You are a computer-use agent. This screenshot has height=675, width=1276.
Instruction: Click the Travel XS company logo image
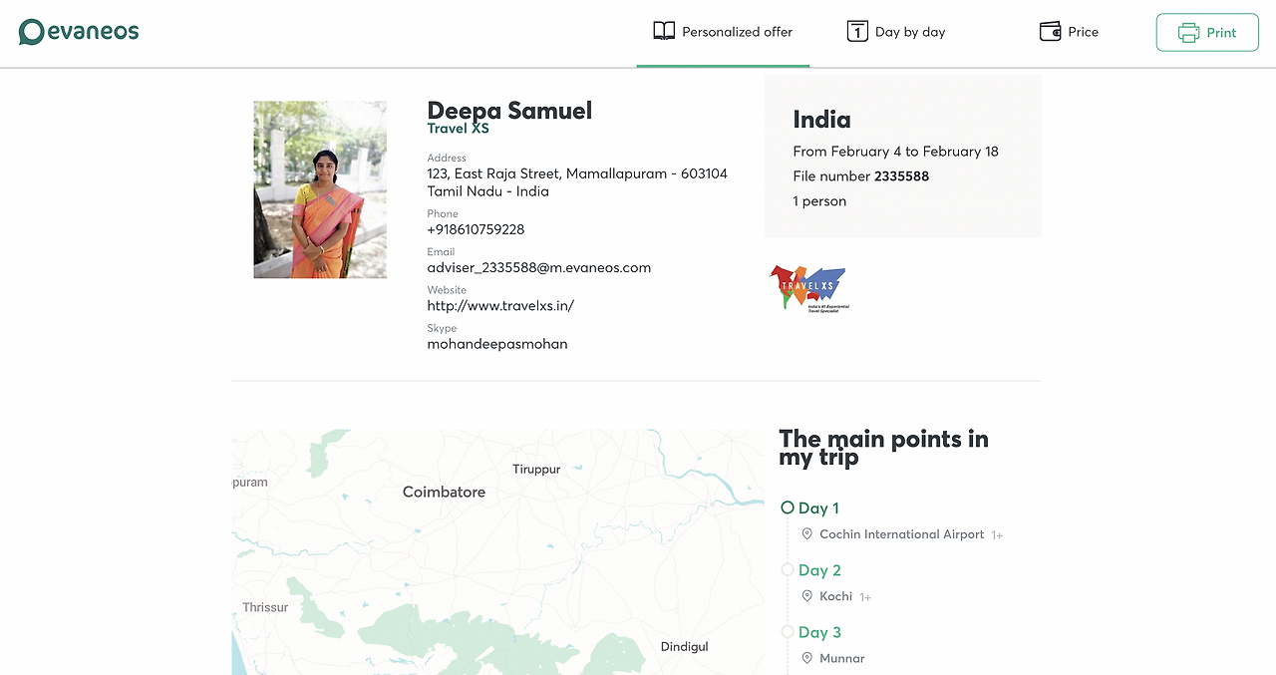pos(808,289)
